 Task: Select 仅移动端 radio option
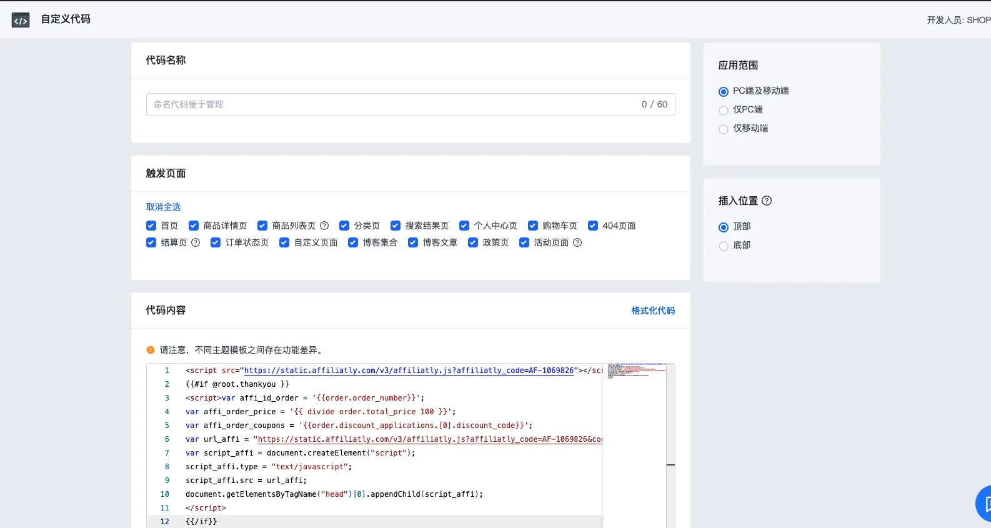pyautogui.click(x=724, y=129)
